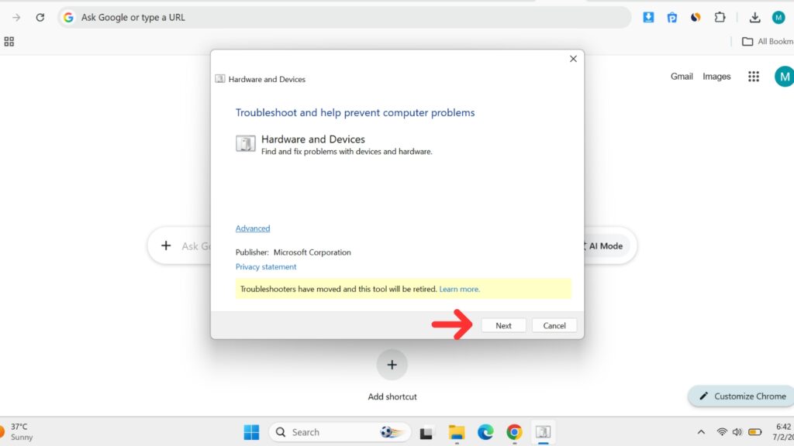794x446 pixels.
Task: Open the All Bookmarks folder
Action: tap(768, 42)
